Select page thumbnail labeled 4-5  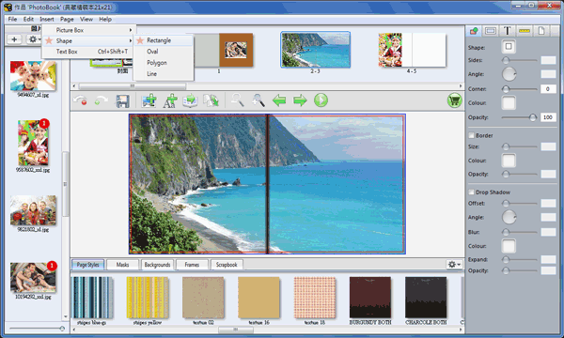pos(412,50)
